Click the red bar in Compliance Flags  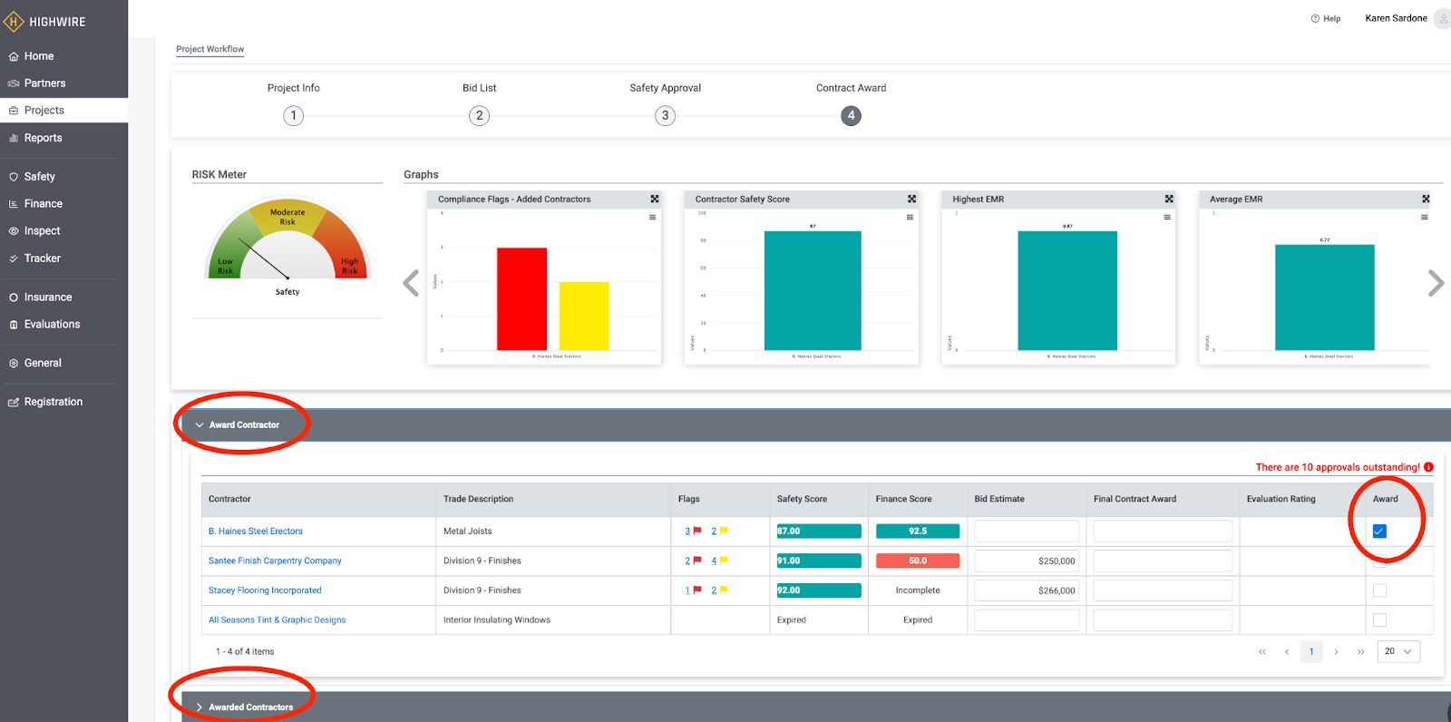521,298
